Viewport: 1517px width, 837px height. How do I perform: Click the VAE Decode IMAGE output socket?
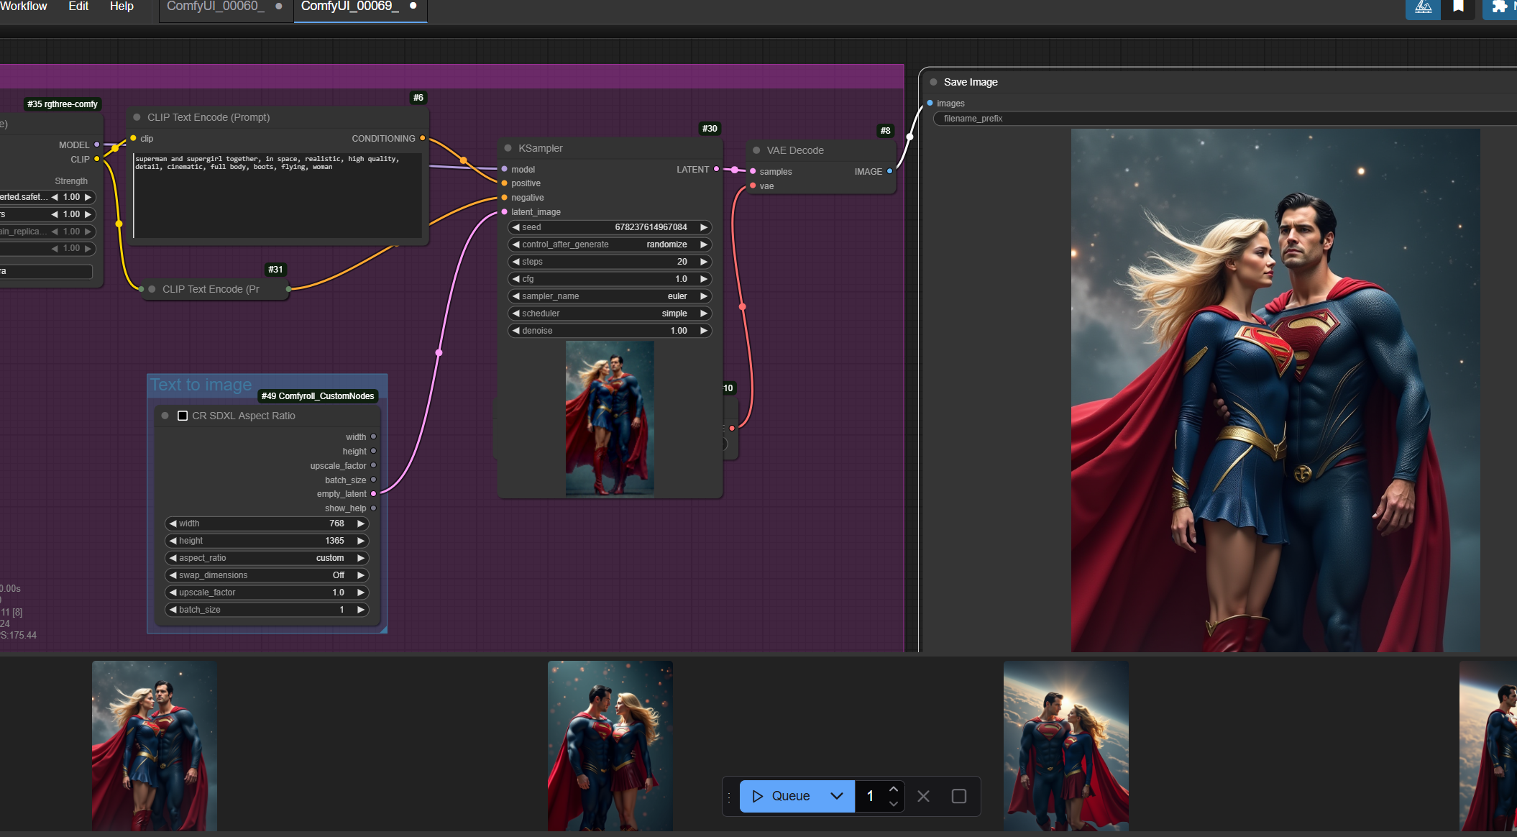[x=889, y=171]
